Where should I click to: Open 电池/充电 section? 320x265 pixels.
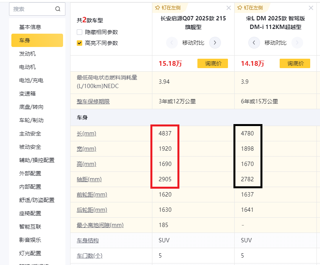tap(31, 80)
